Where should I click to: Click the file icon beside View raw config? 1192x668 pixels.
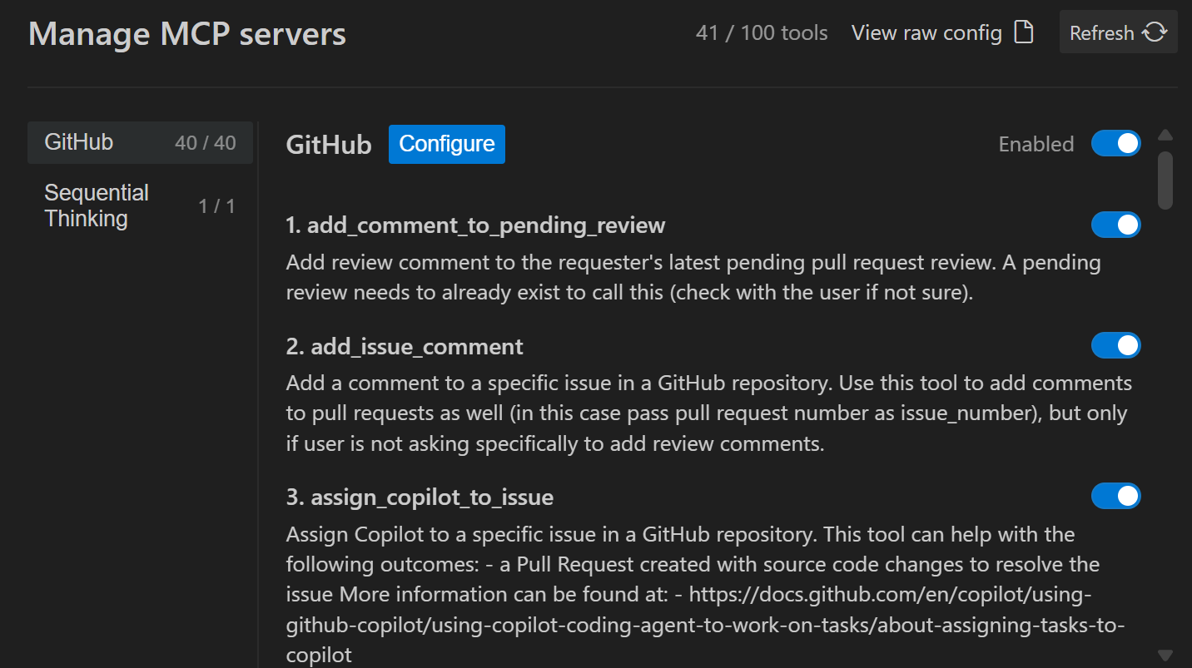tap(1024, 32)
